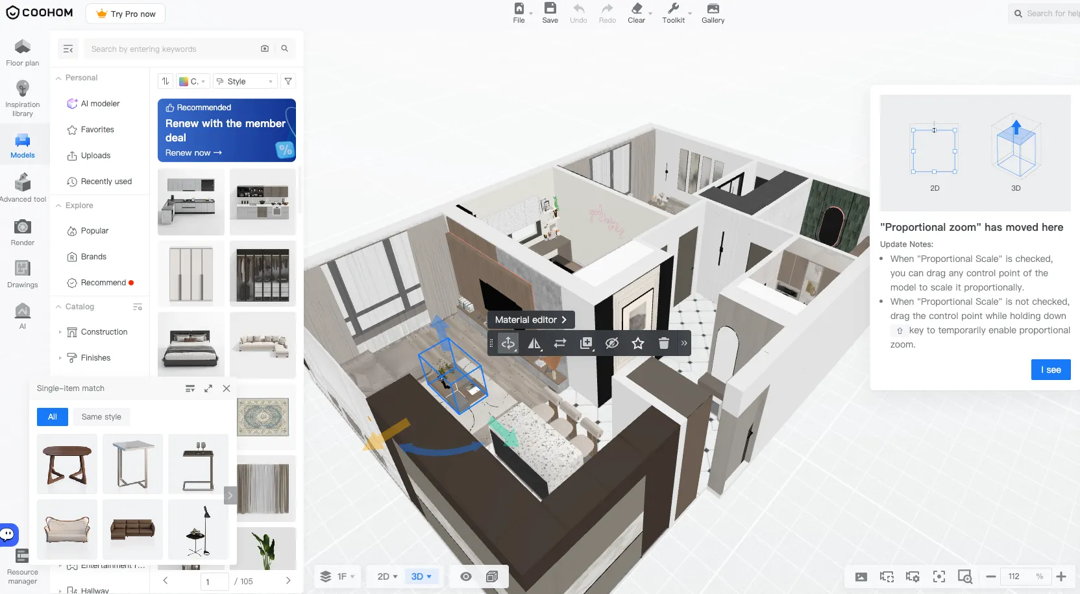Open the filter funnel icon
The width and height of the screenshot is (1080, 594).
(288, 81)
